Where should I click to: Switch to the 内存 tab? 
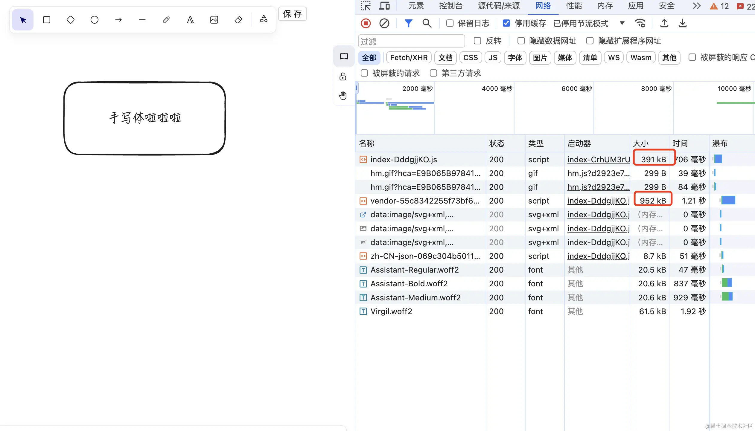pyautogui.click(x=605, y=6)
